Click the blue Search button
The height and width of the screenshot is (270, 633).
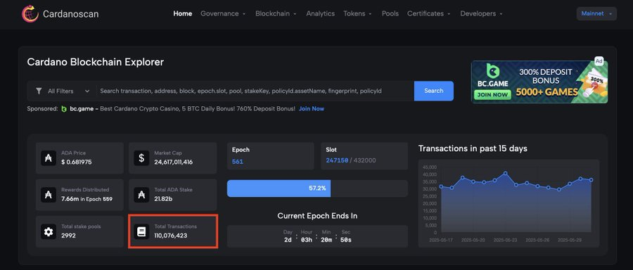point(433,91)
